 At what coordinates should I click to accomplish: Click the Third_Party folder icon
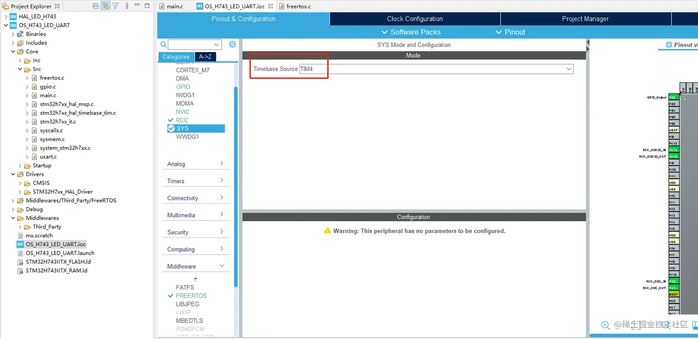coord(27,227)
